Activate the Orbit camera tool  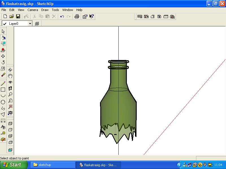pyautogui.click(x=10, y=70)
